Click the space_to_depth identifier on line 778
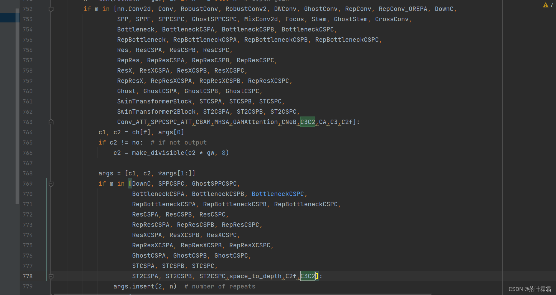This screenshot has width=556, height=295. point(255,276)
